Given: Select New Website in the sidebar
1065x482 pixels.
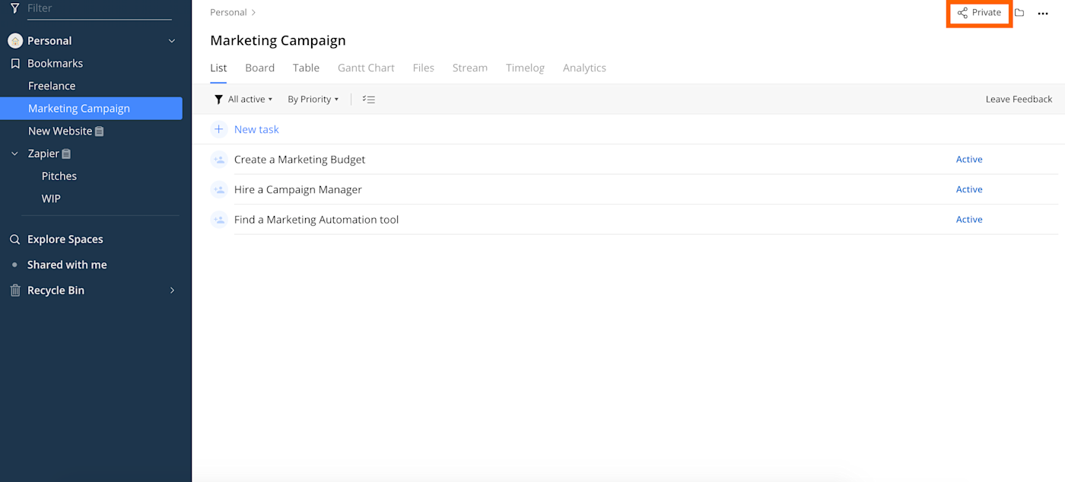Looking at the screenshot, I should coord(60,131).
